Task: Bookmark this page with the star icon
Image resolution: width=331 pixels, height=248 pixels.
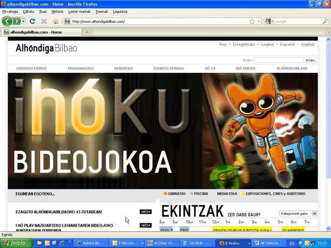Action: (252, 21)
